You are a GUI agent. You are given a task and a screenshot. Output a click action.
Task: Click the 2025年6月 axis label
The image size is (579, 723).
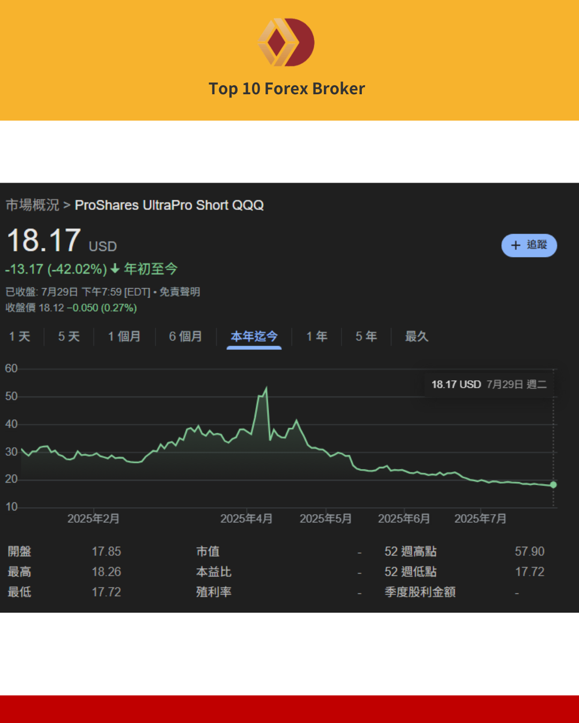[404, 518]
